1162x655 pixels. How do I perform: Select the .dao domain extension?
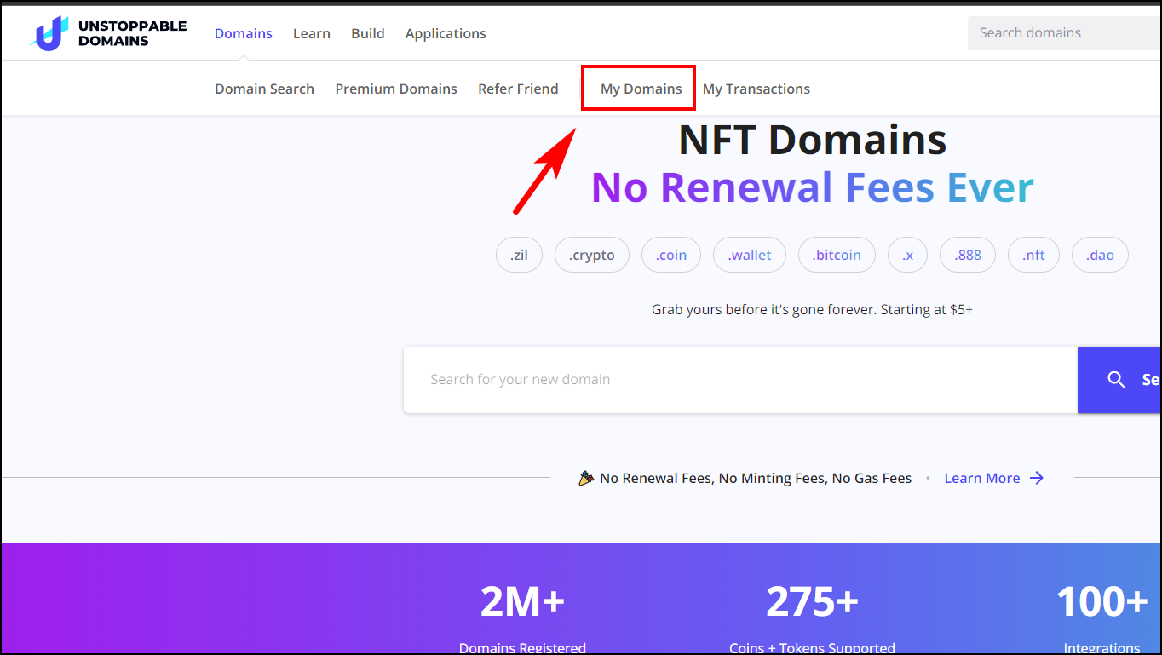1100,255
